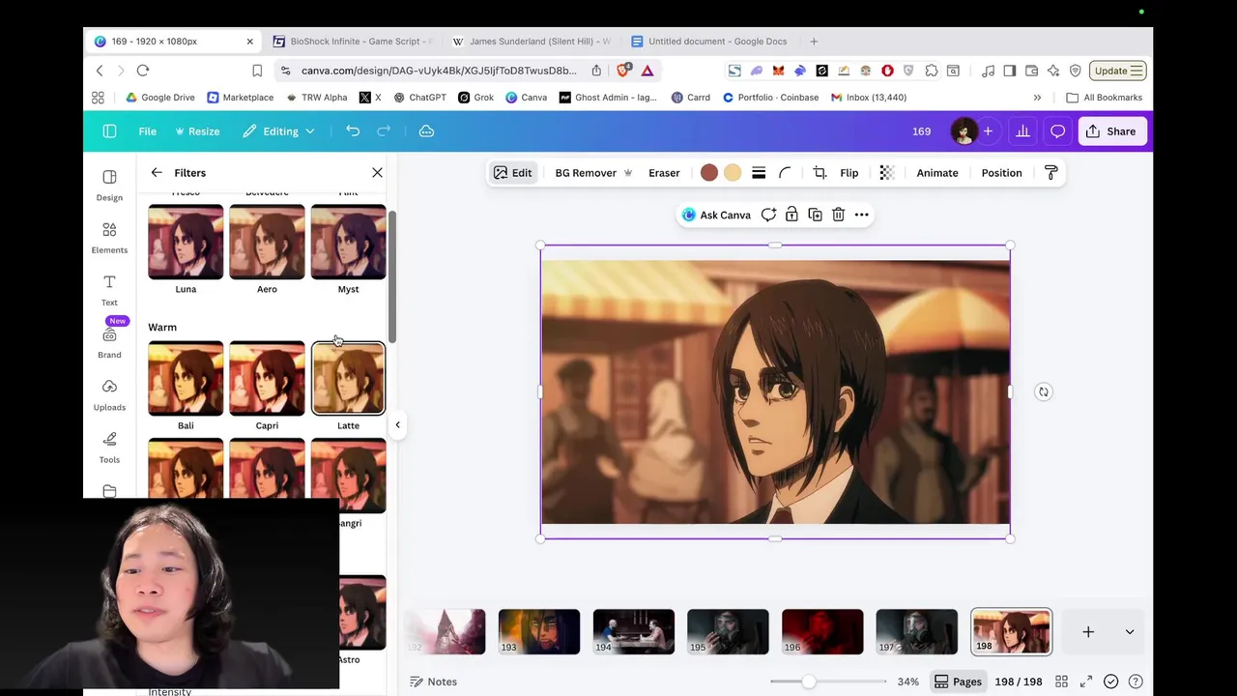This screenshot has height=696, width=1237.
Task: Apply the Capri filter
Action: (x=267, y=379)
